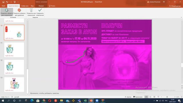The image size is (183, 103).
Task: Click the slide 10 of 13 indicator
Action: click(5, 97)
